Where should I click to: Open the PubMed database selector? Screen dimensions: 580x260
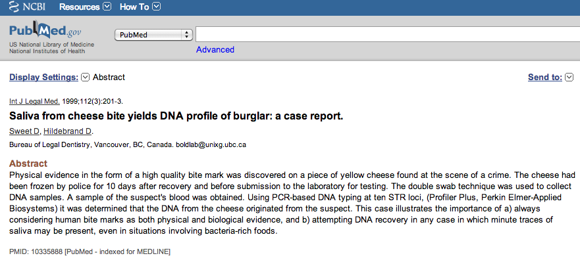click(x=153, y=35)
